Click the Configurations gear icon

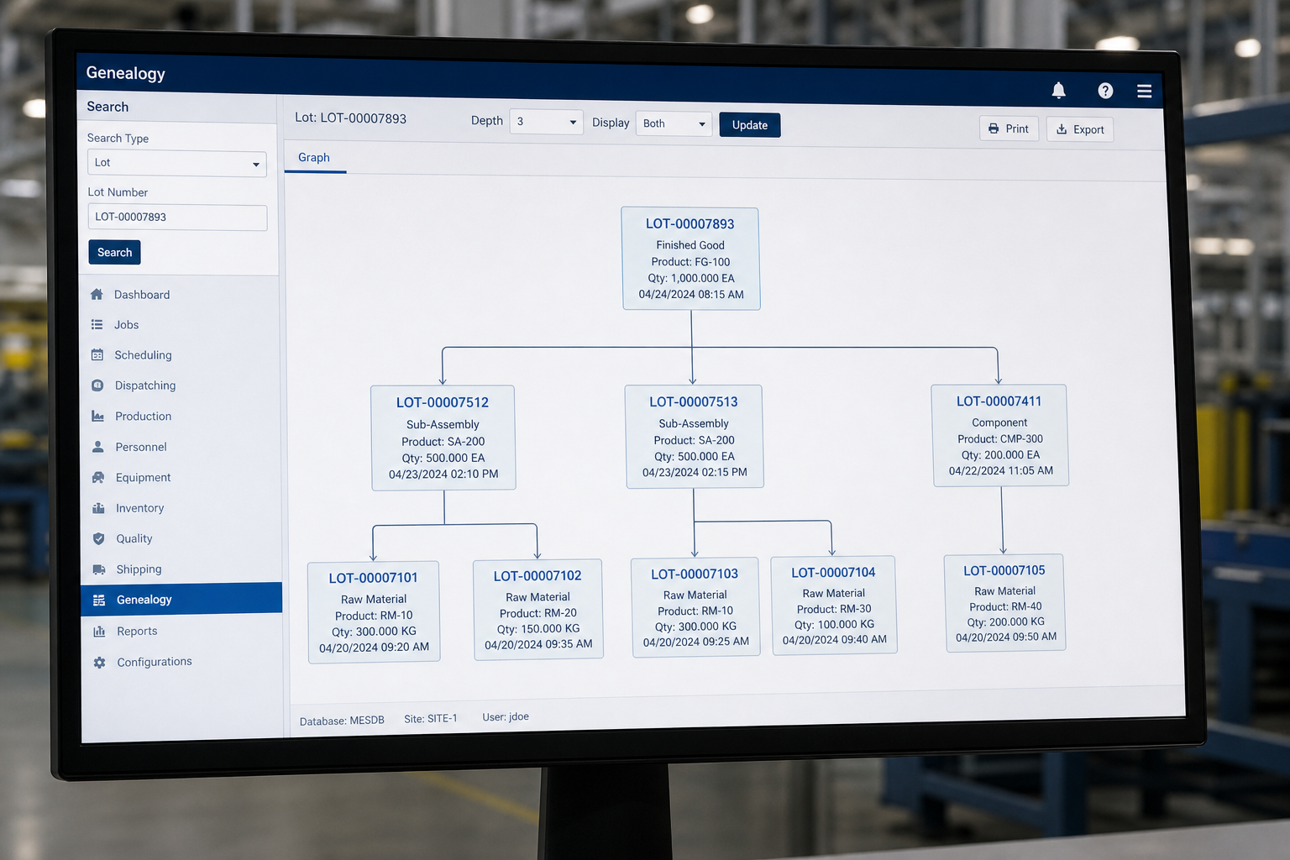pos(100,663)
